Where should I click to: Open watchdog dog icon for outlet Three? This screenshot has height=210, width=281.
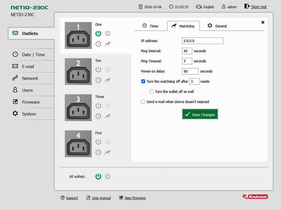[x=107, y=116]
